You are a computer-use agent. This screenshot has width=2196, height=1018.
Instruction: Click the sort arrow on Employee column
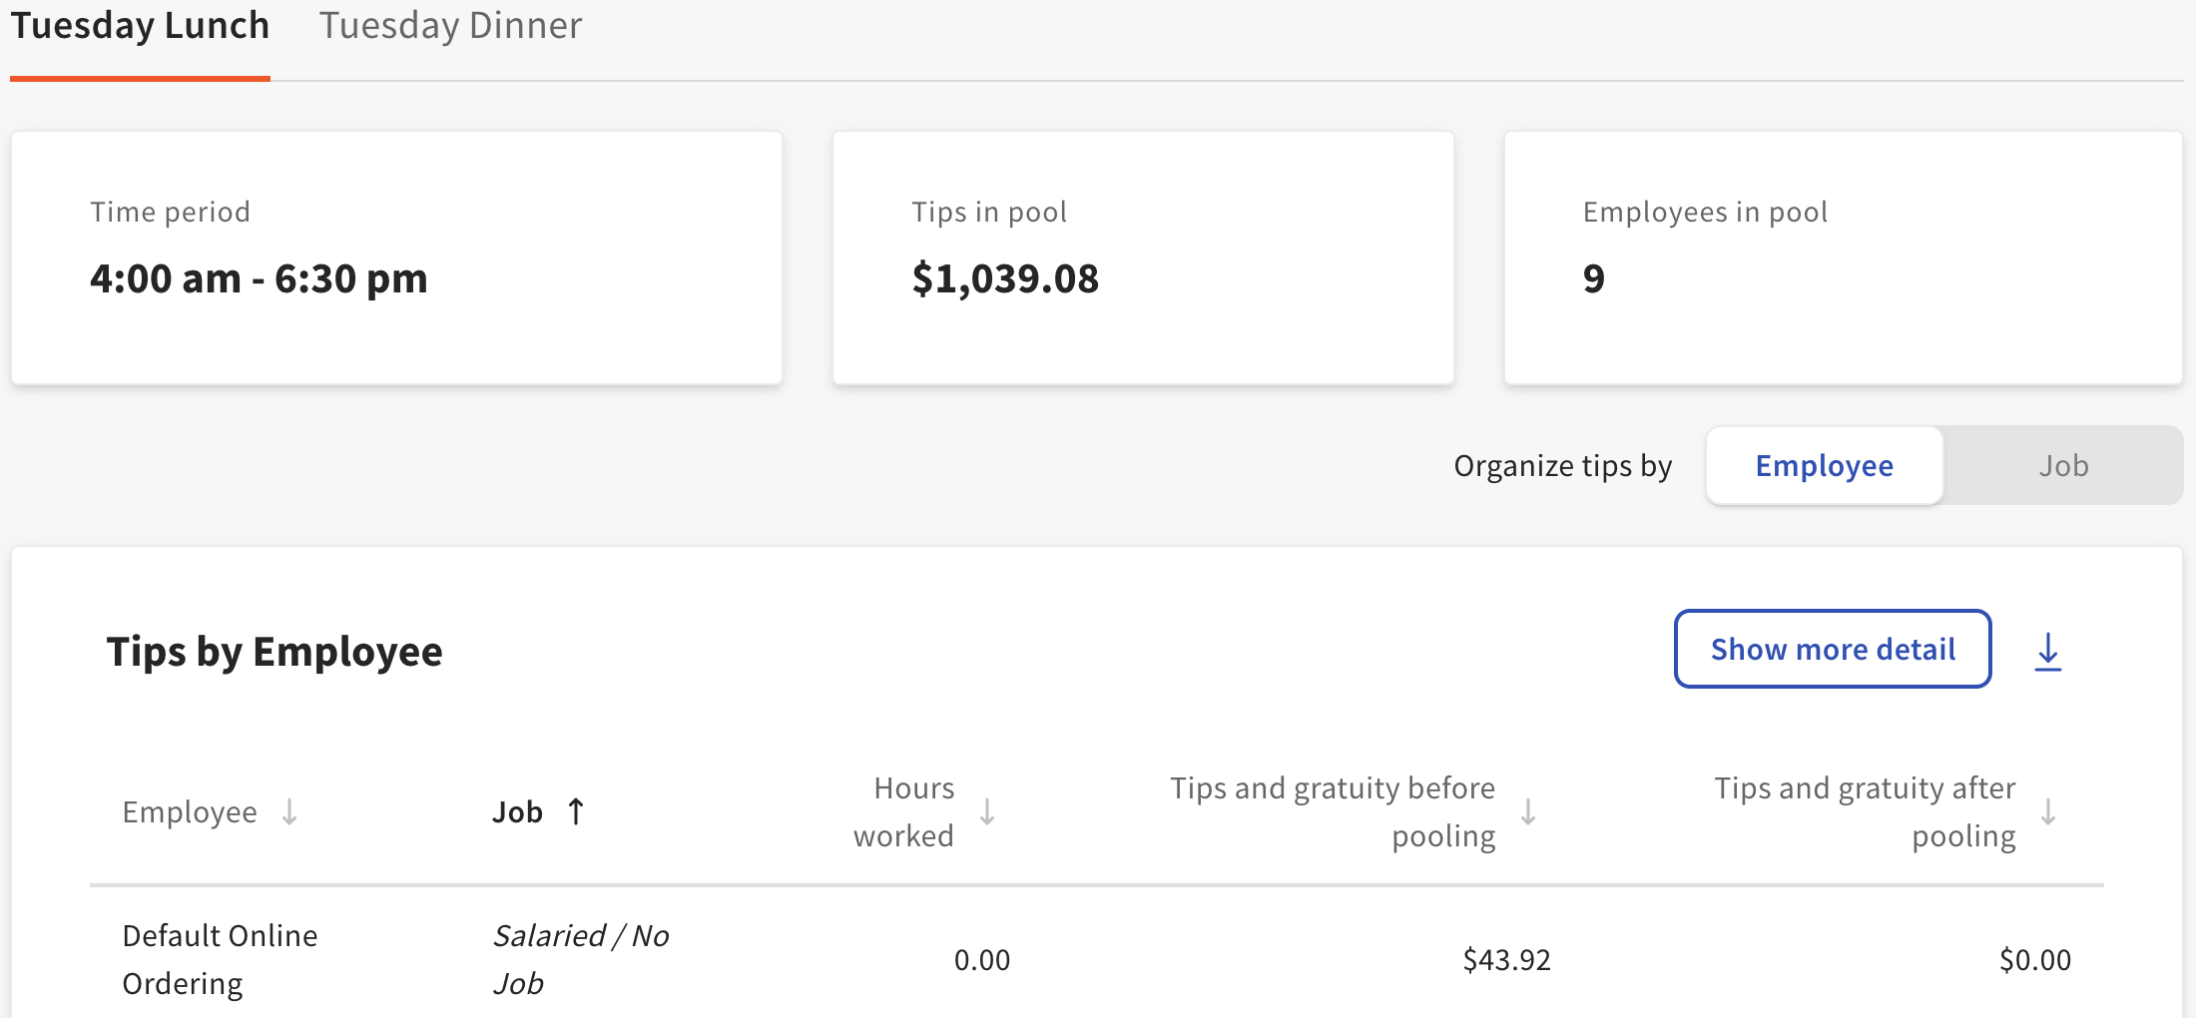(289, 811)
